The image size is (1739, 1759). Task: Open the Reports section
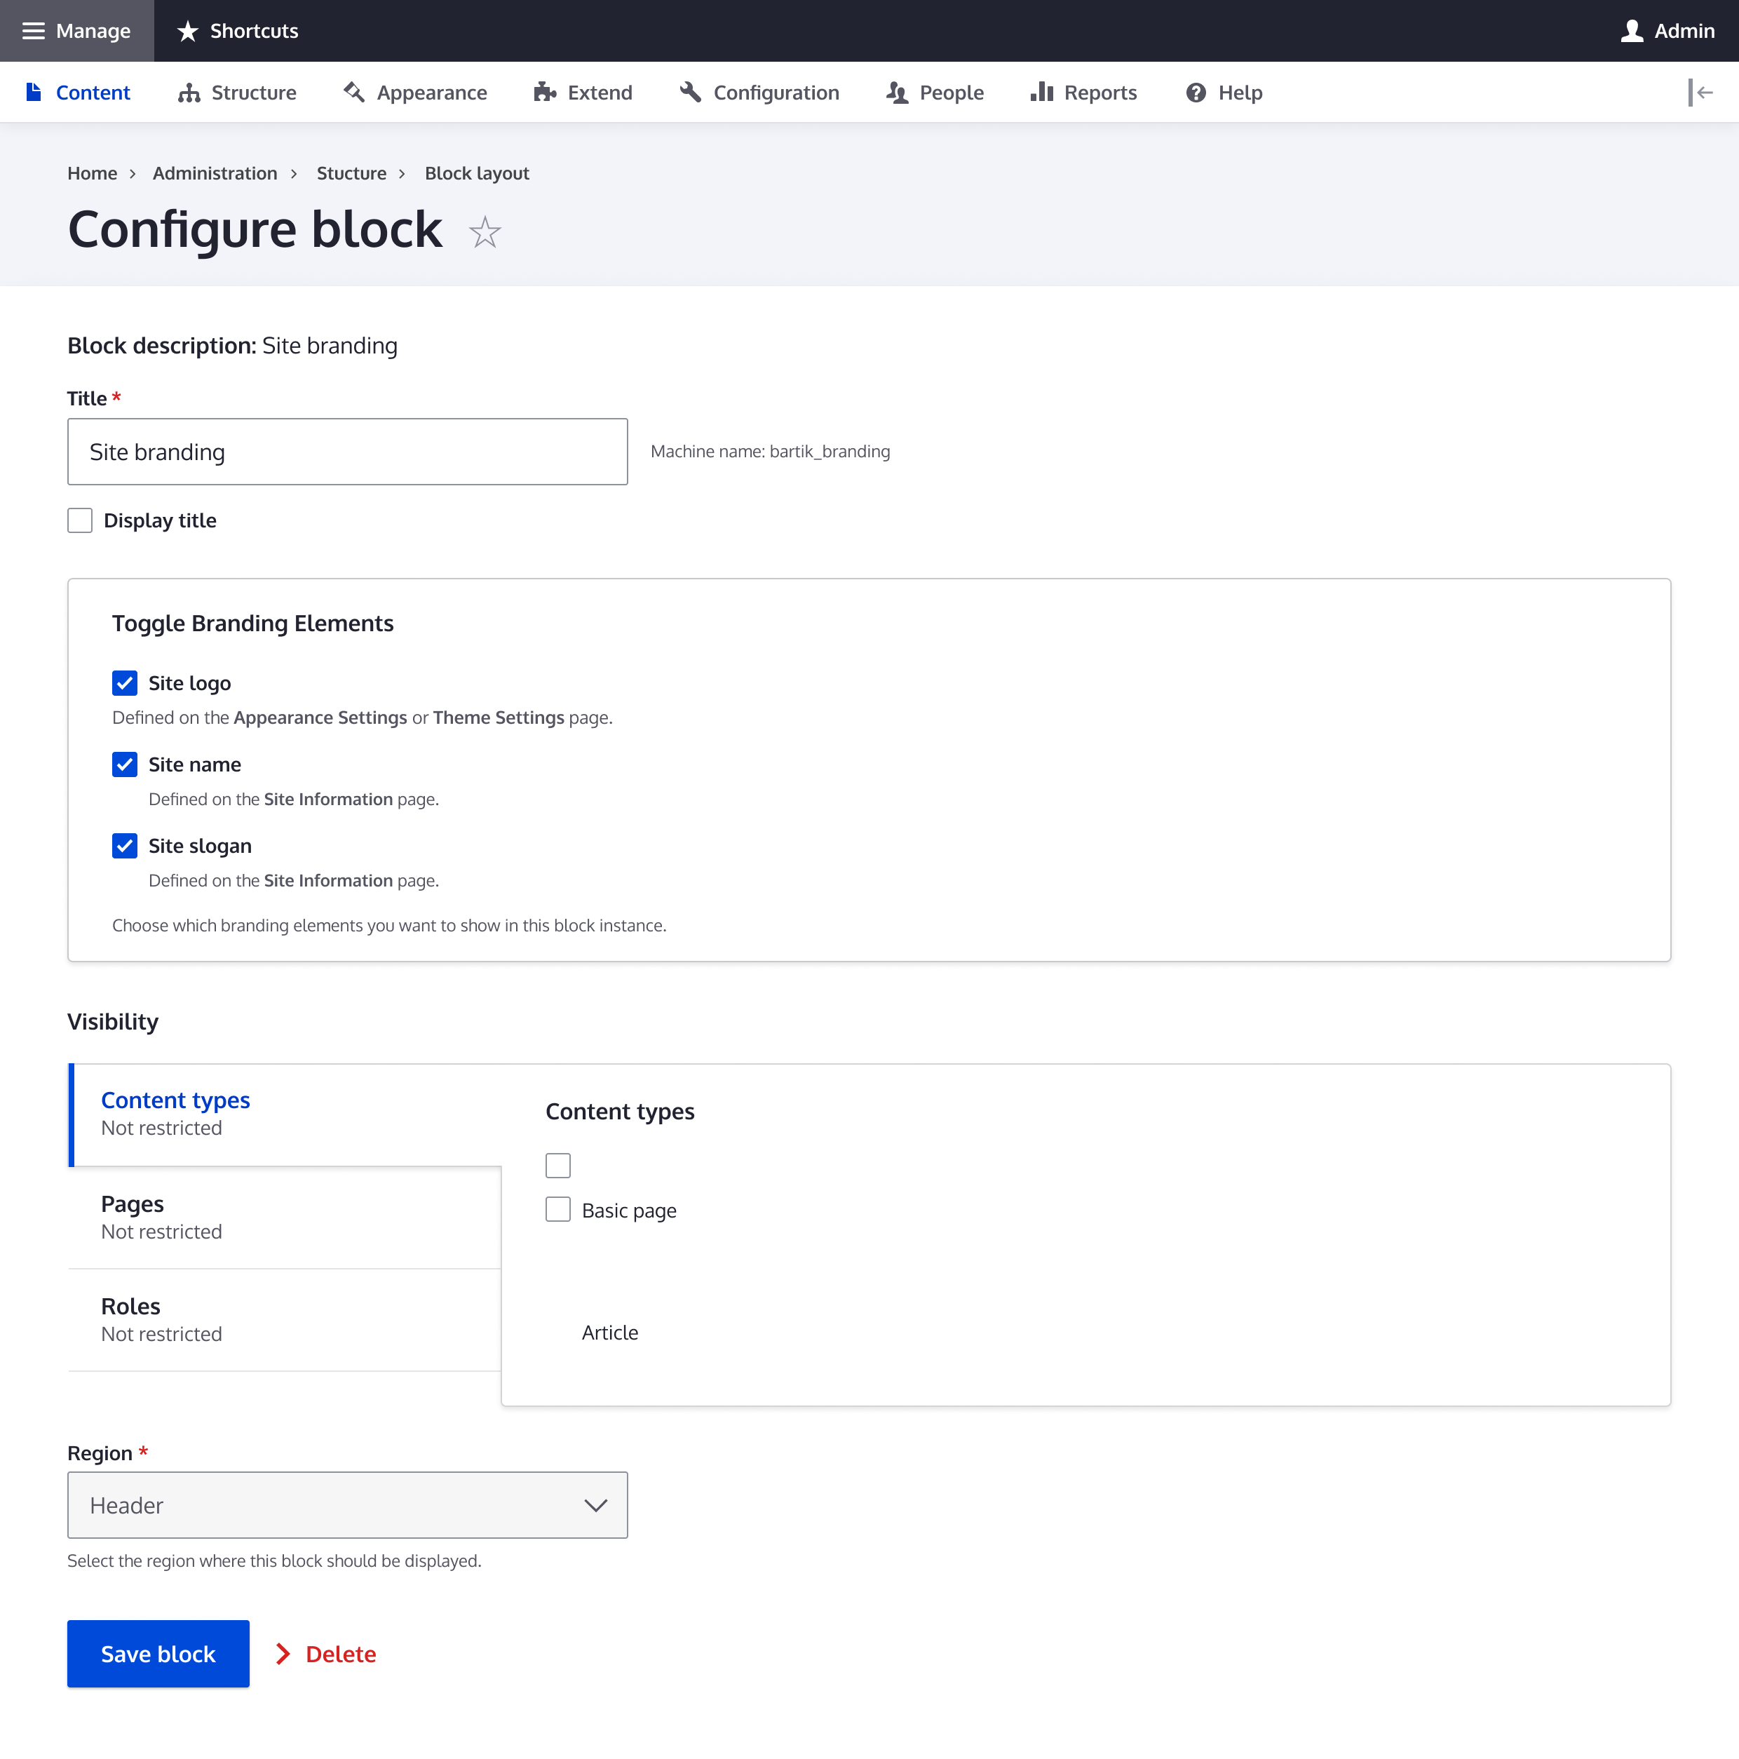click(1083, 92)
